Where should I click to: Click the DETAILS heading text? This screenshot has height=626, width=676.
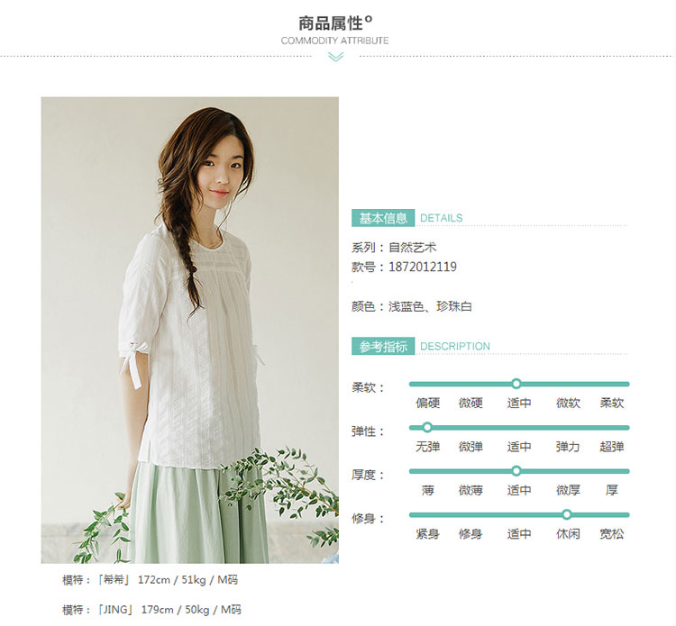coord(441,218)
